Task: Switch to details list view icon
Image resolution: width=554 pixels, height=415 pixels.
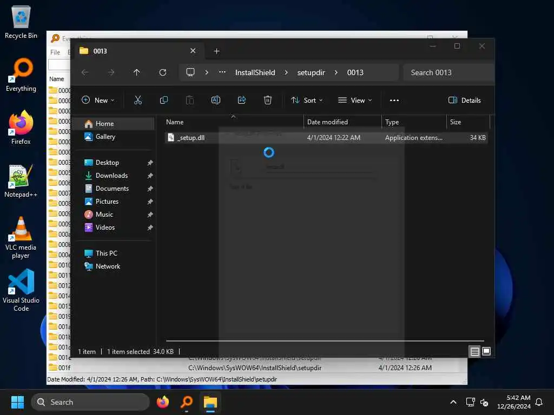Action: [x=474, y=351]
